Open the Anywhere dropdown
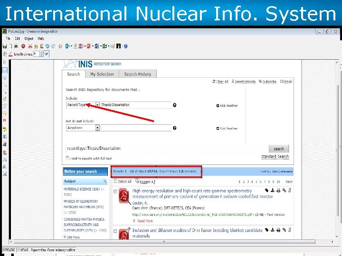 point(97,128)
